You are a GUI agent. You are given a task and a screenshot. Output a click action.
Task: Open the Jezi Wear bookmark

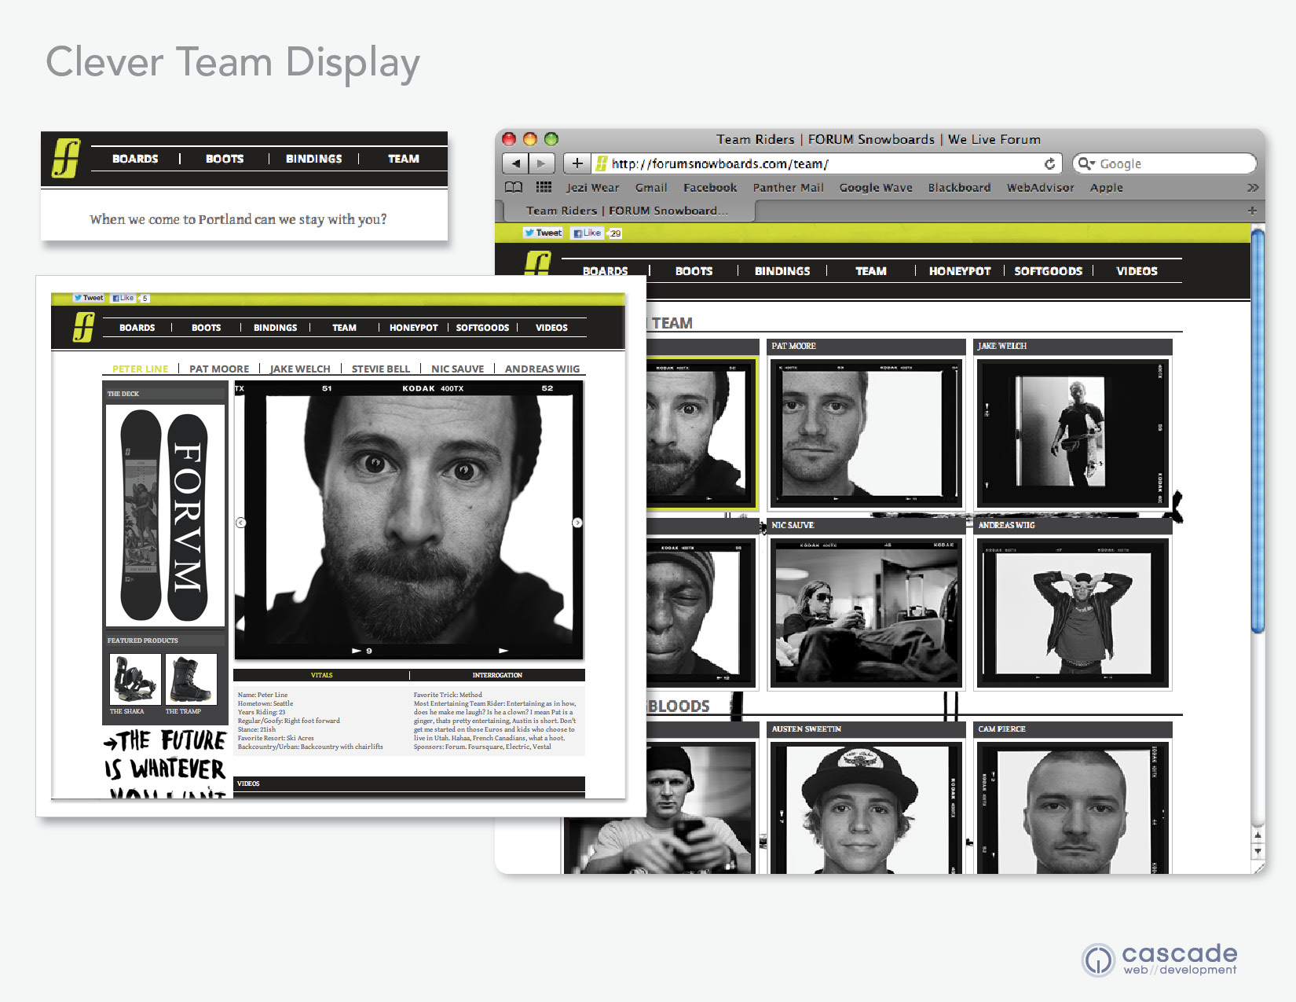[592, 188]
